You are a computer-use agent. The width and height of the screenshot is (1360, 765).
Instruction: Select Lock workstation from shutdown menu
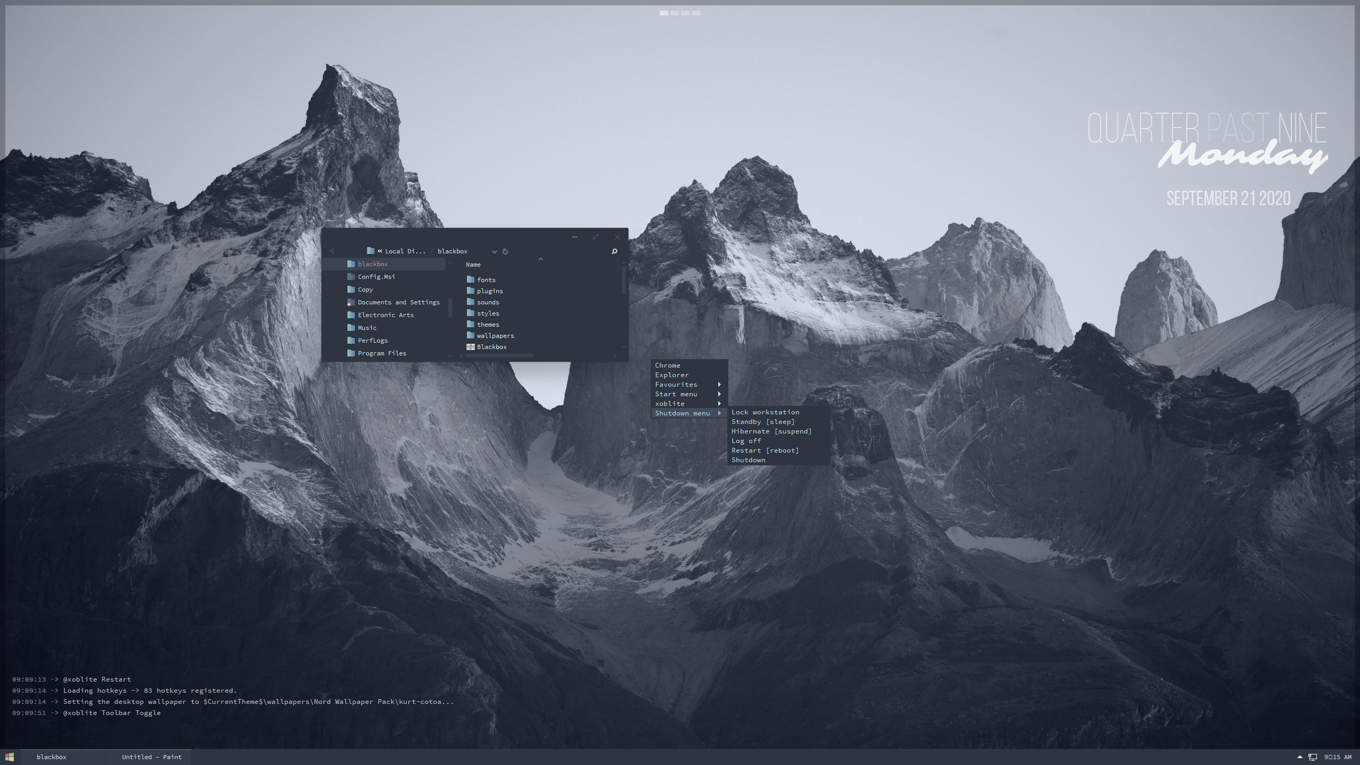(765, 412)
